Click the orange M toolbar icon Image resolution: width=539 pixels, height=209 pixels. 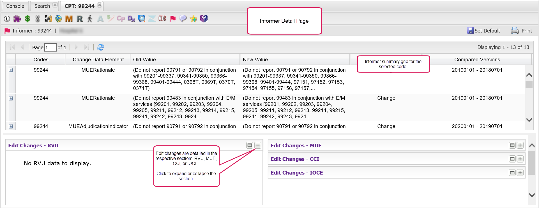click(69, 19)
